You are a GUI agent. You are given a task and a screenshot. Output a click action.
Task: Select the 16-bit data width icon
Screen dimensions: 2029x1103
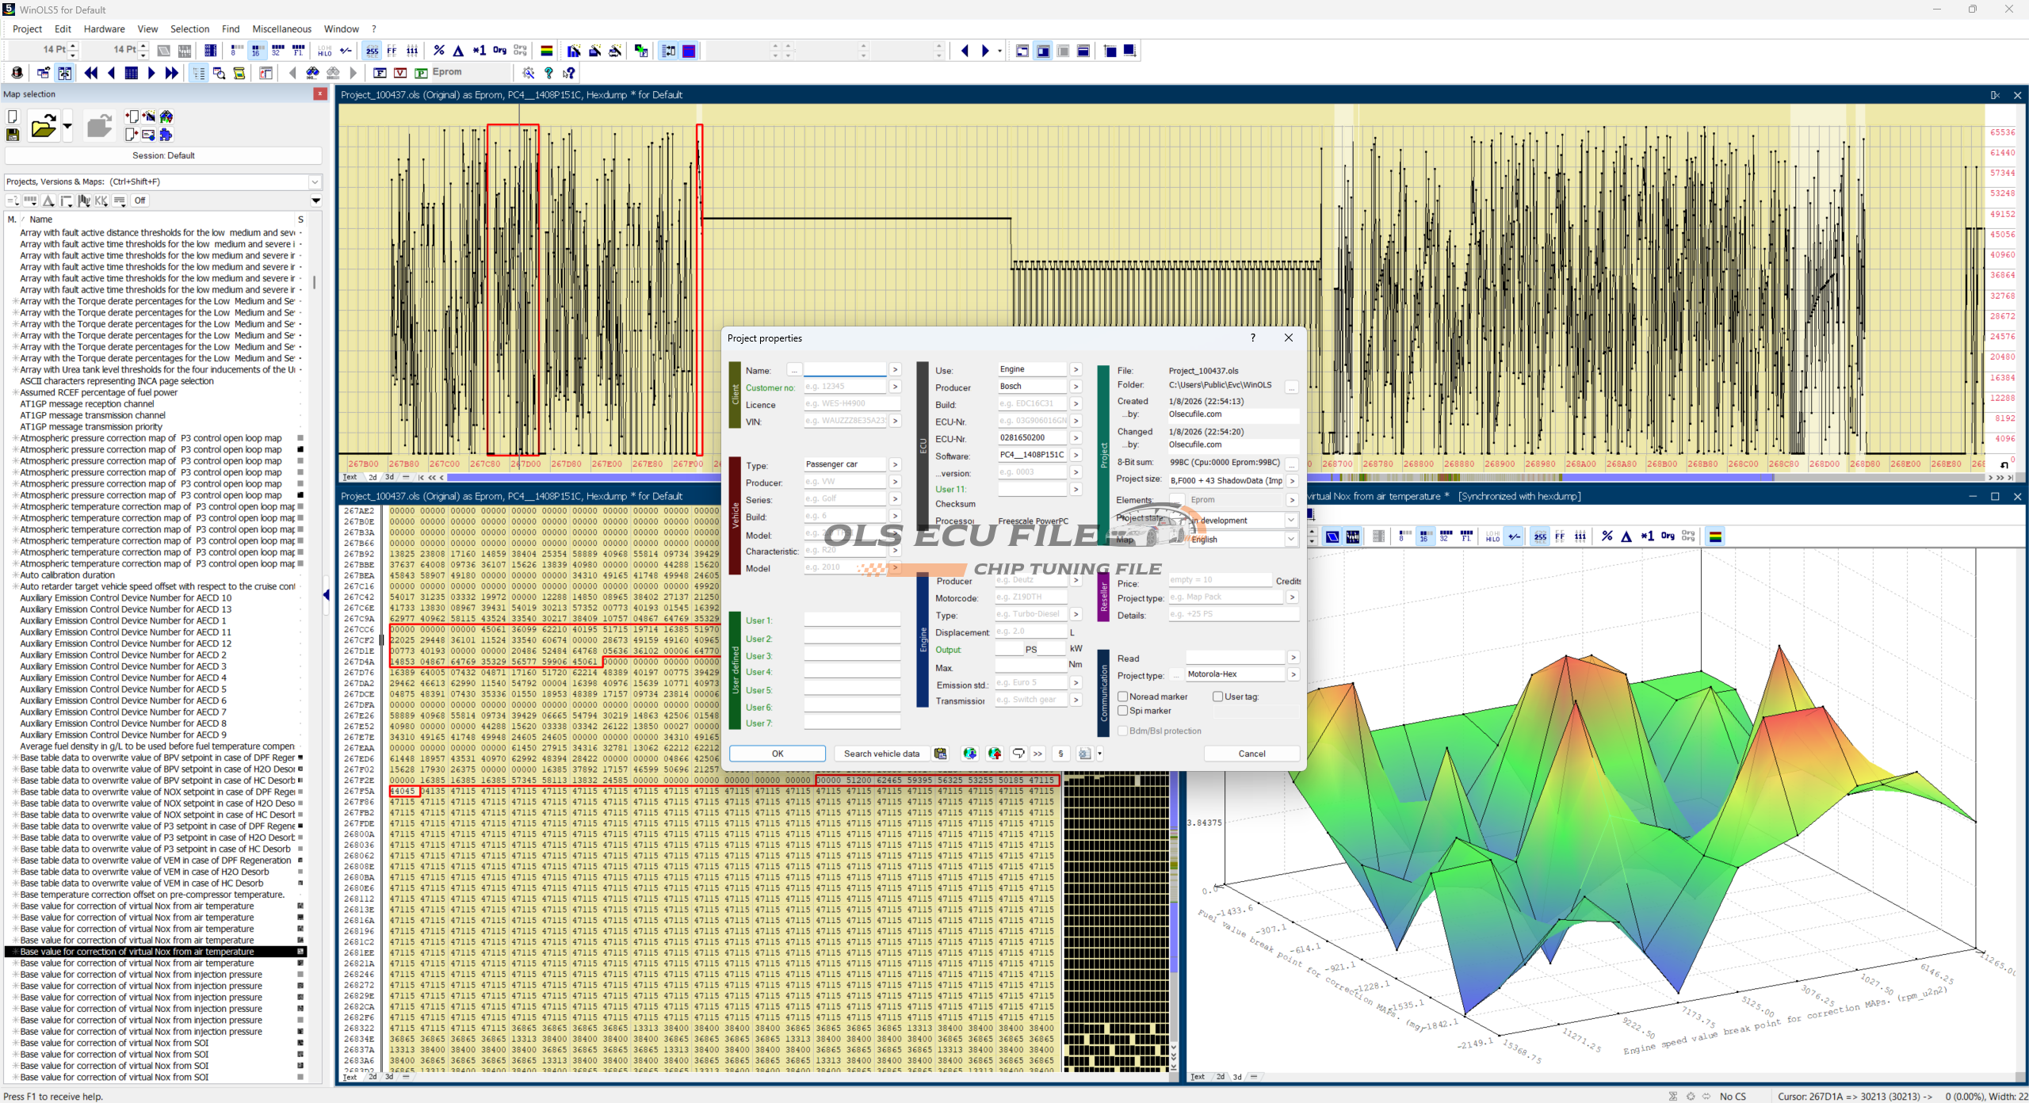257,51
